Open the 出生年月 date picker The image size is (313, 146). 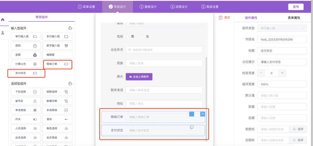point(164,50)
